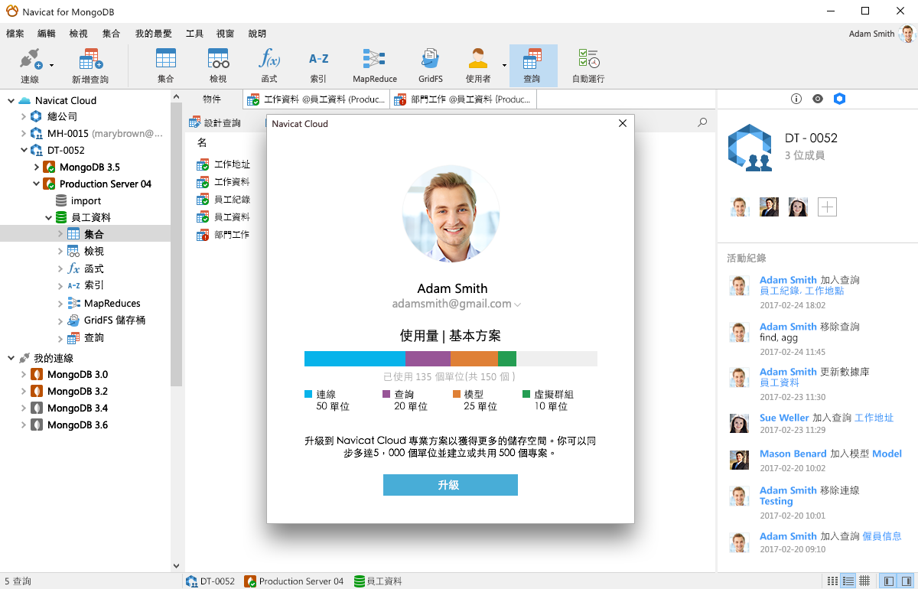918x589 pixels.
Task: Open the adamsmith@gmail.com account dropdown
Action: pyautogui.click(x=518, y=304)
